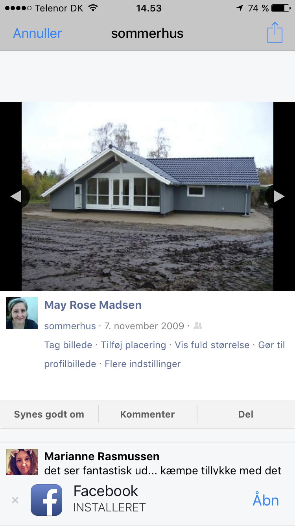Like the photo with Synes godt om

coord(49,414)
